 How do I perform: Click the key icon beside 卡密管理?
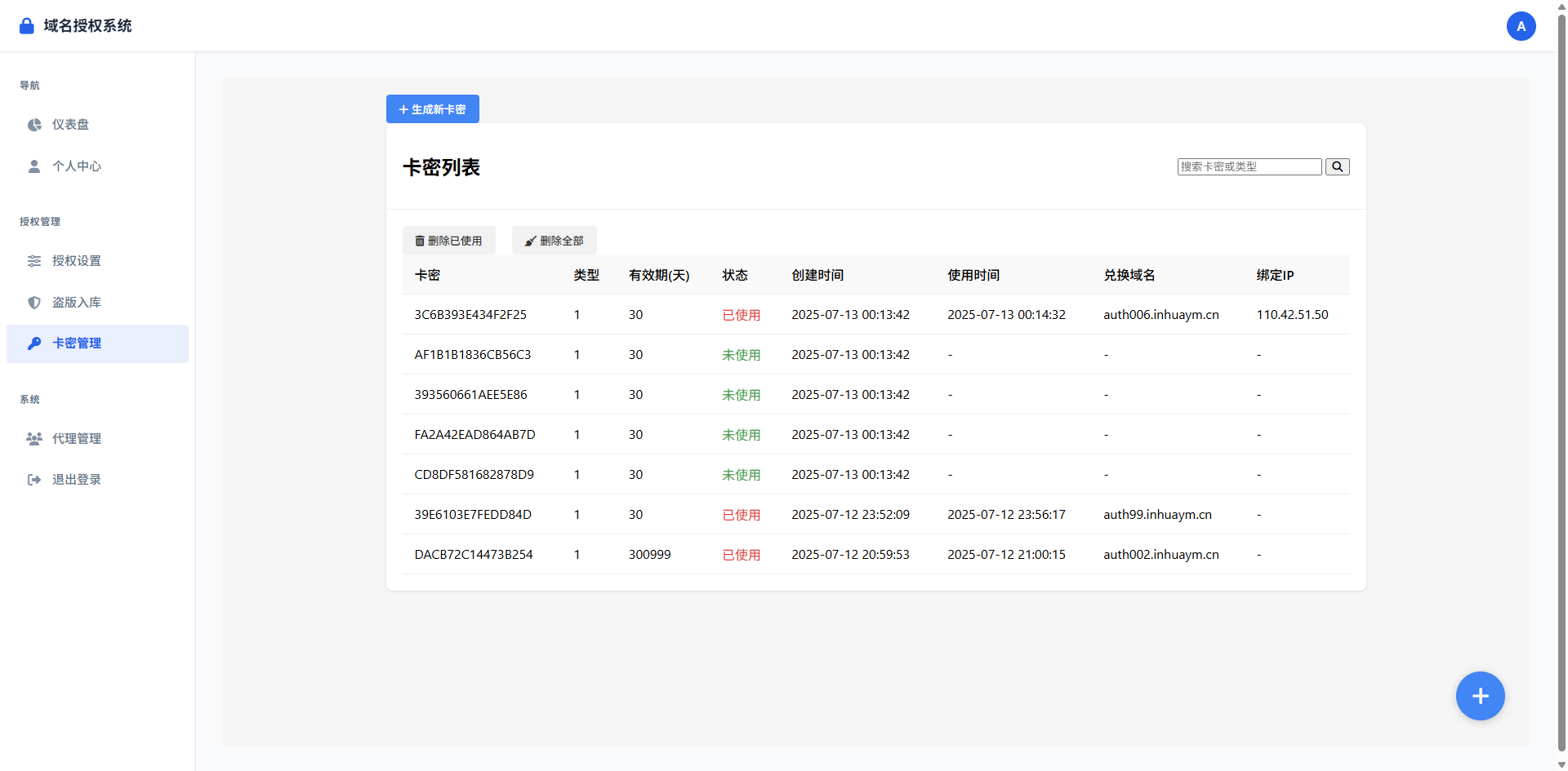click(x=34, y=343)
